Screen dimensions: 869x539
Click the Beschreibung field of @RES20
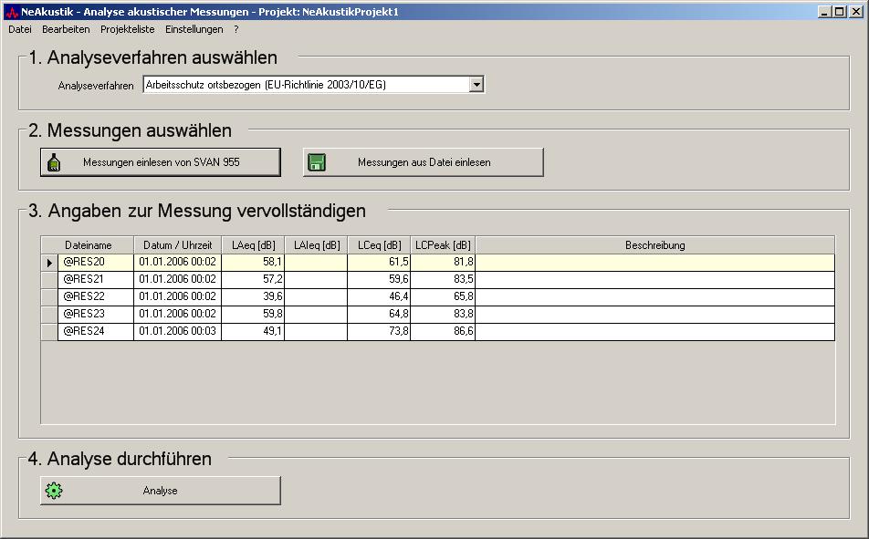[654, 262]
